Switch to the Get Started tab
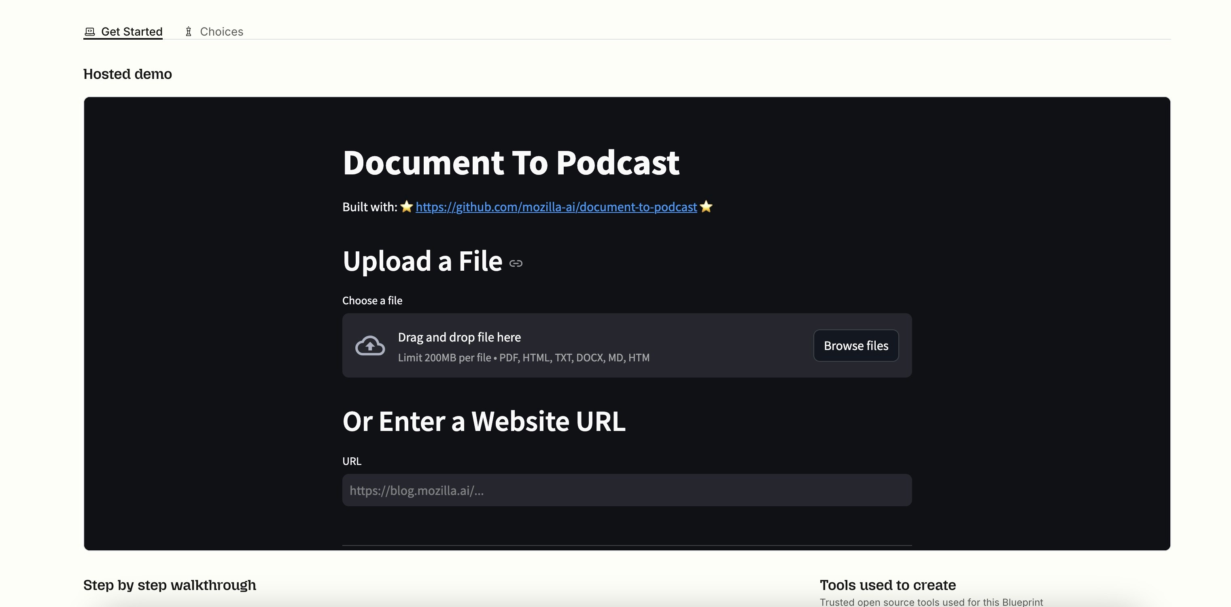This screenshot has width=1231, height=607. [132, 32]
